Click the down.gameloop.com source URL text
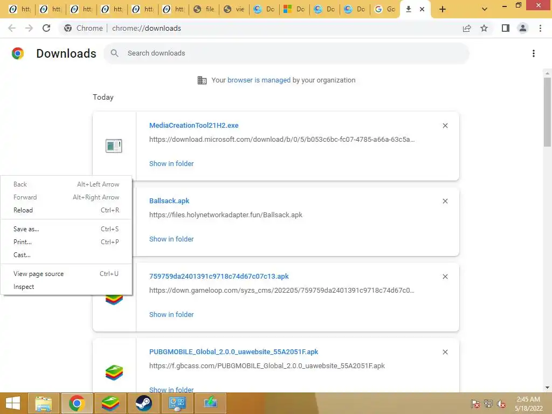 (282, 291)
